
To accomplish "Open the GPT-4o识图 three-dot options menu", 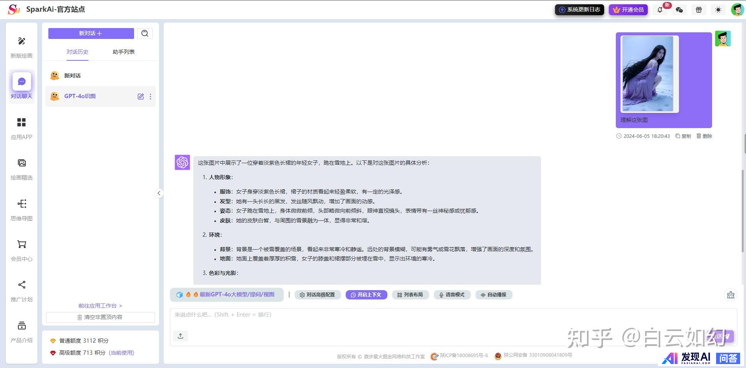I will pos(150,97).
